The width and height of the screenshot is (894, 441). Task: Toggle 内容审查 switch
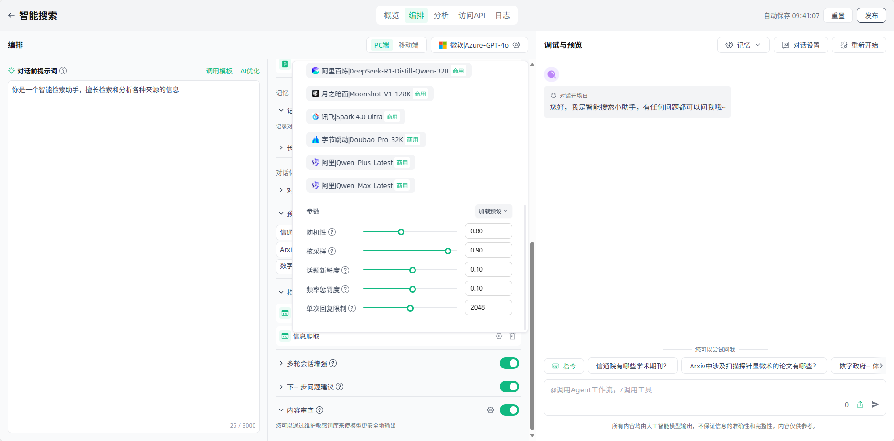(510, 410)
